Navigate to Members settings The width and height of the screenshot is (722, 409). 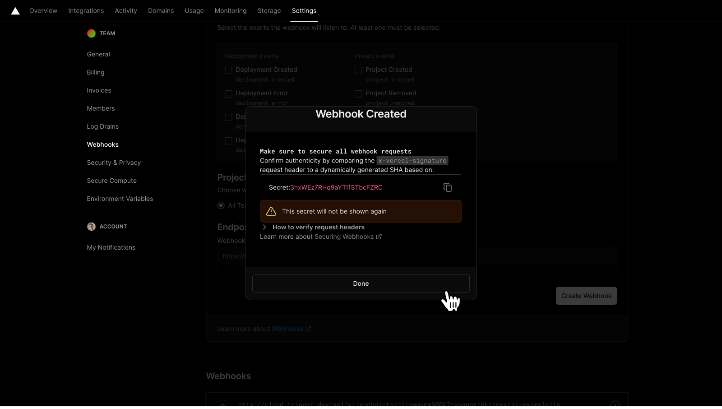[x=101, y=108]
